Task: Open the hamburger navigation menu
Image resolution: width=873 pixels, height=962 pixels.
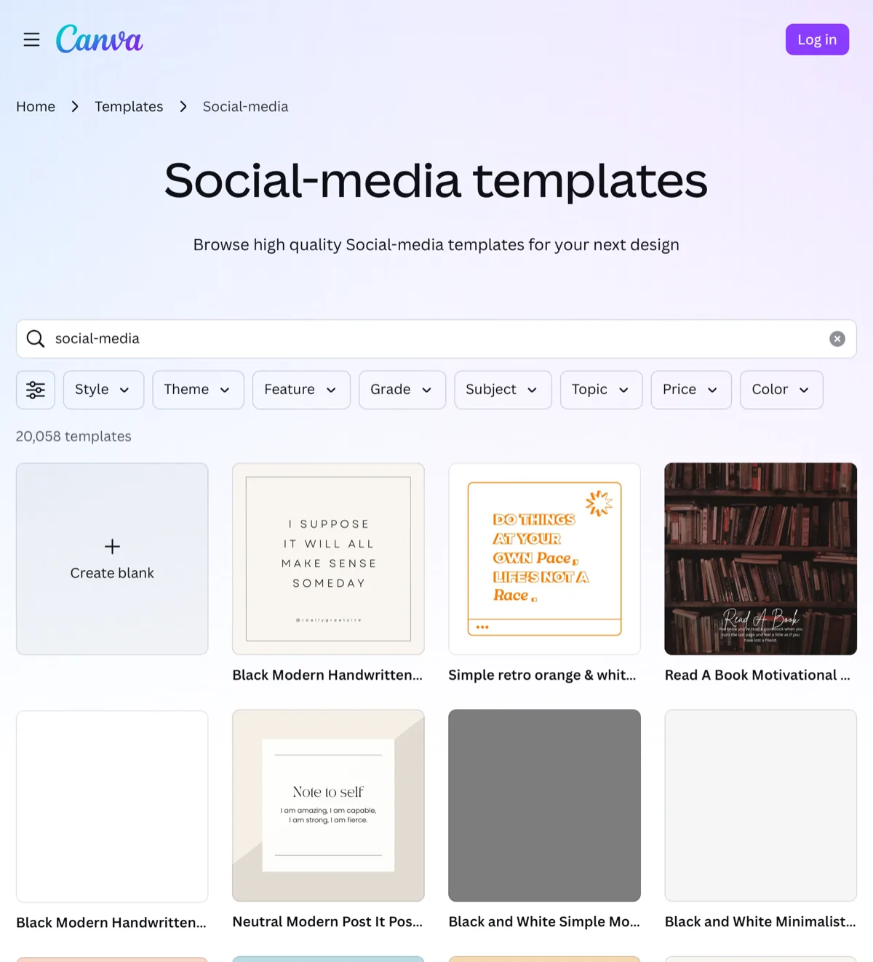Action: click(x=31, y=39)
